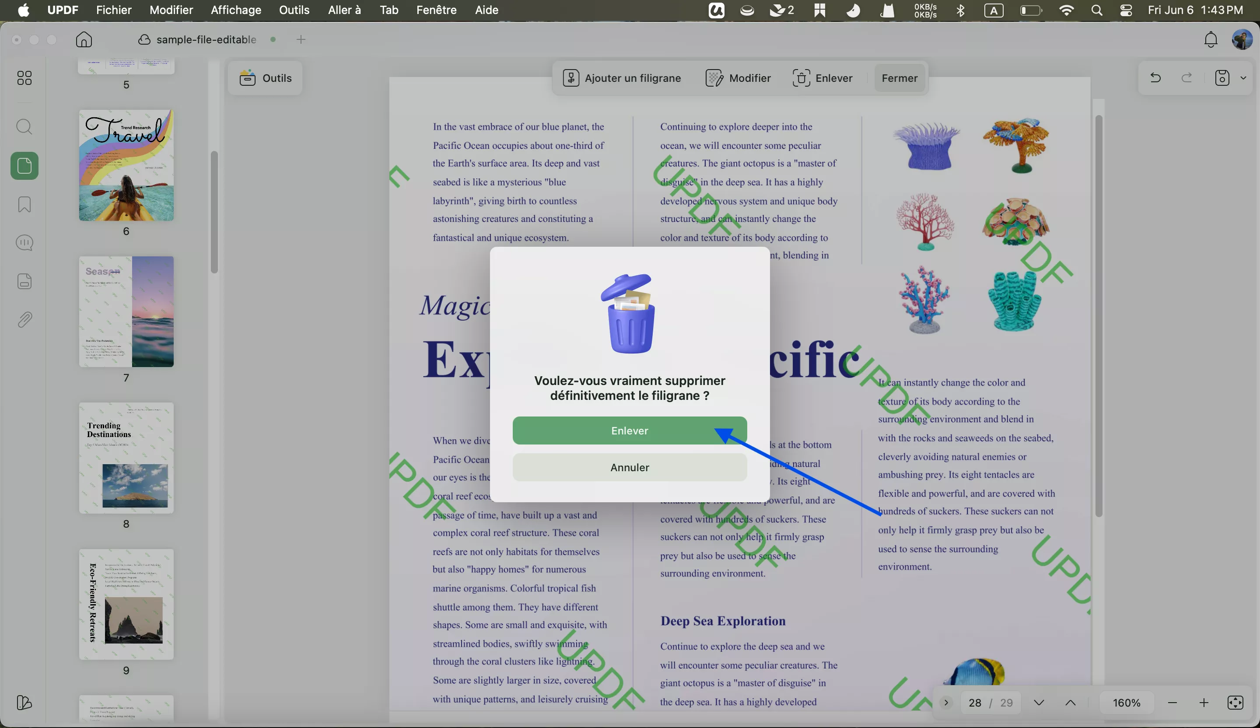Zoom out with the minus icon
Screen dimensions: 1260x728
[x=1172, y=703]
